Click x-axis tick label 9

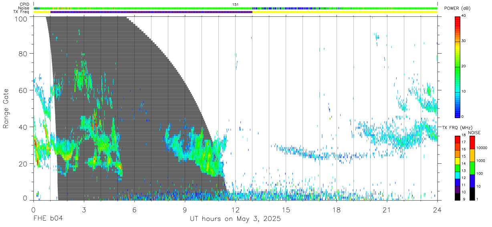(x=185, y=210)
